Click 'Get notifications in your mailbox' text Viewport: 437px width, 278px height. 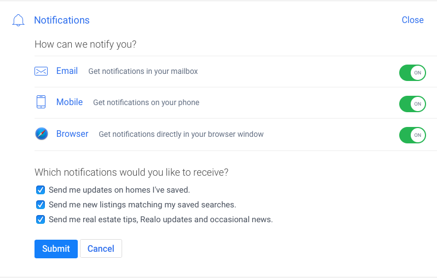tap(143, 71)
